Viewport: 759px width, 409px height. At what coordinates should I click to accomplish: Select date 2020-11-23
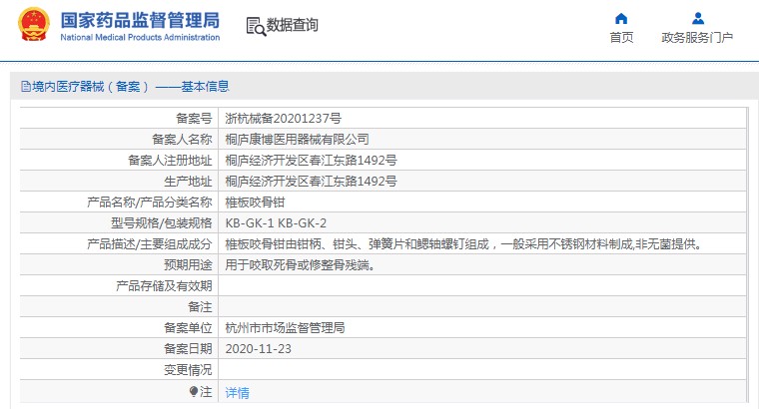click(x=258, y=349)
